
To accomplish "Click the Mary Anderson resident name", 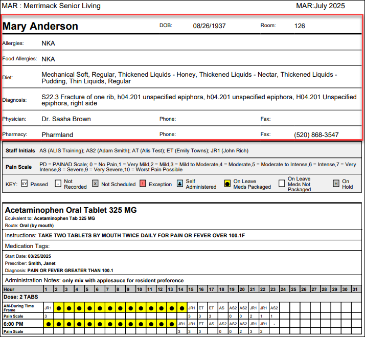I will [40, 26].
